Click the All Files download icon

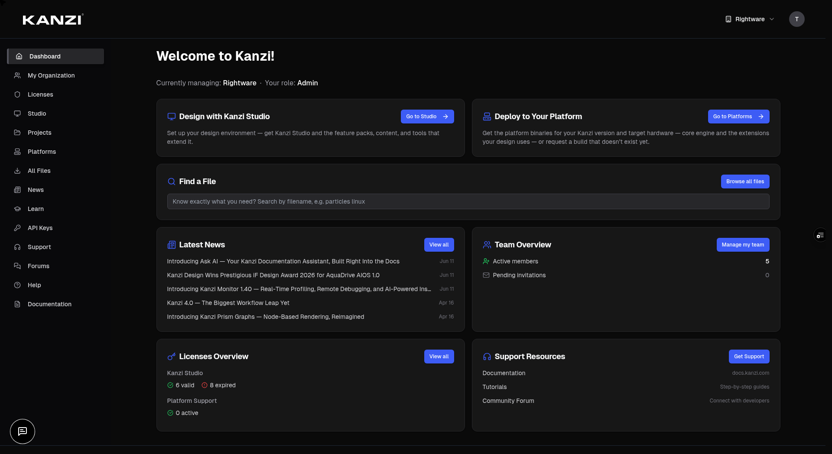pos(17,171)
